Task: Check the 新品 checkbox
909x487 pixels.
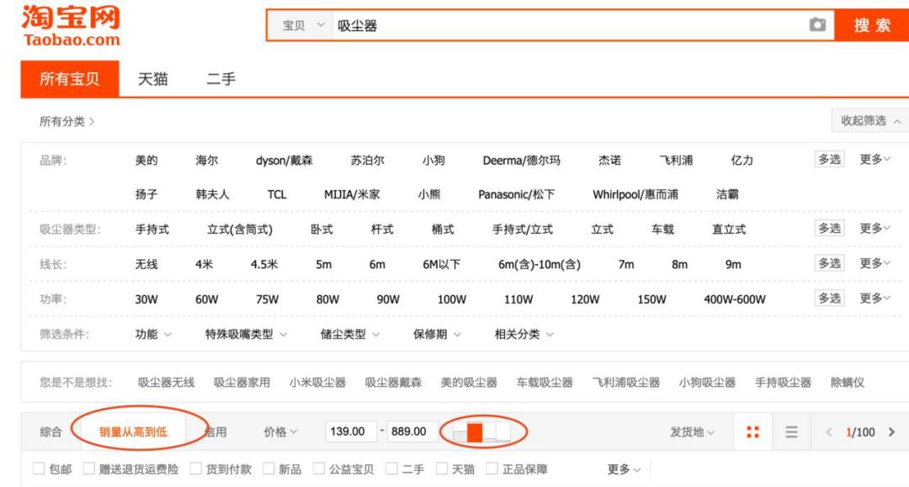Action: [268, 468]
